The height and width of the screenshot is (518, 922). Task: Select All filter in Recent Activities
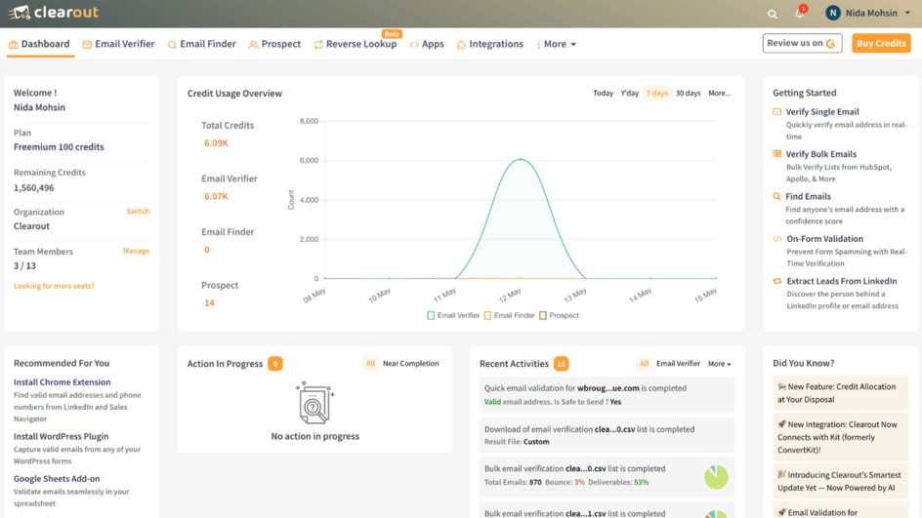click(644, 364)
